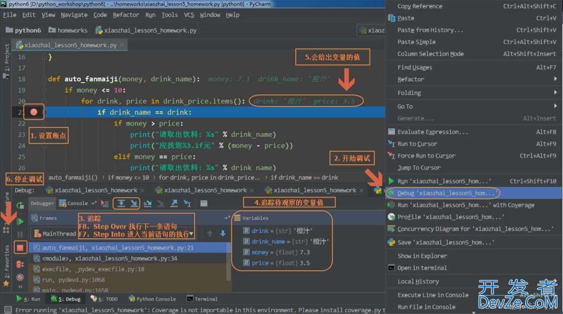Click the Console tab restore-layout arrow
This screenshot has height=314, width=563.
pyautogui.click(x=94, y=203)
